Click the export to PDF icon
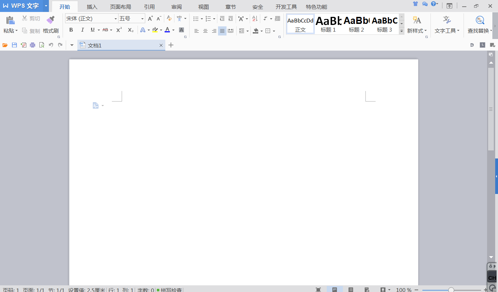The image size is (498, 292). coord(24,45)
